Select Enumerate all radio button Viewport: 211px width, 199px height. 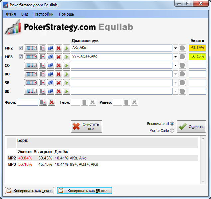(x=172, y=124)
